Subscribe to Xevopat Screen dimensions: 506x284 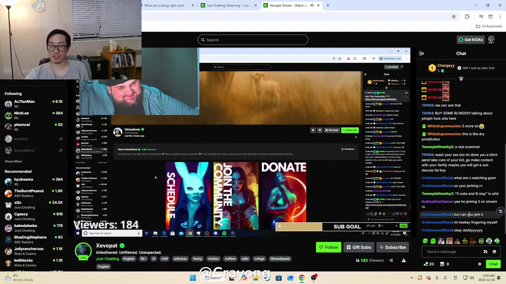pos(393,247)
